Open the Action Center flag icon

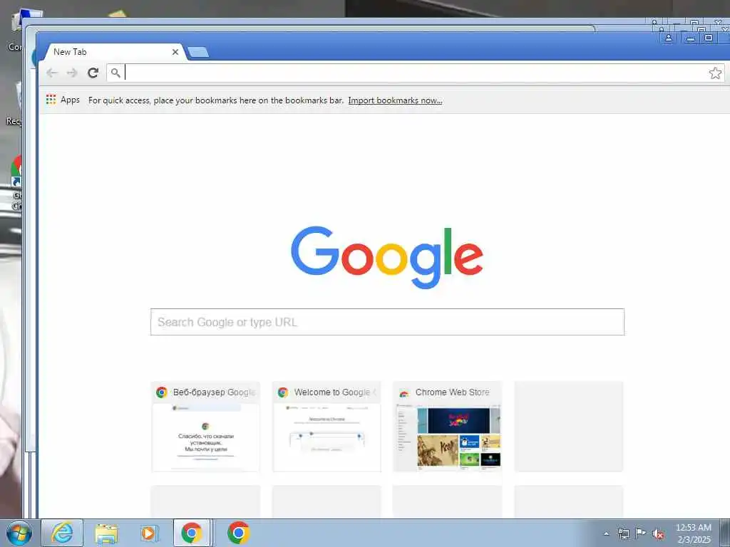tap(641, 533)
